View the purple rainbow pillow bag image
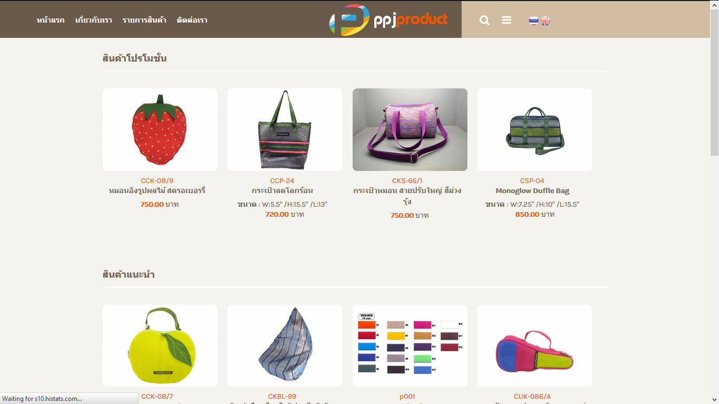Image resolution: width=719 pixels, height=404 pixels. 410,129
